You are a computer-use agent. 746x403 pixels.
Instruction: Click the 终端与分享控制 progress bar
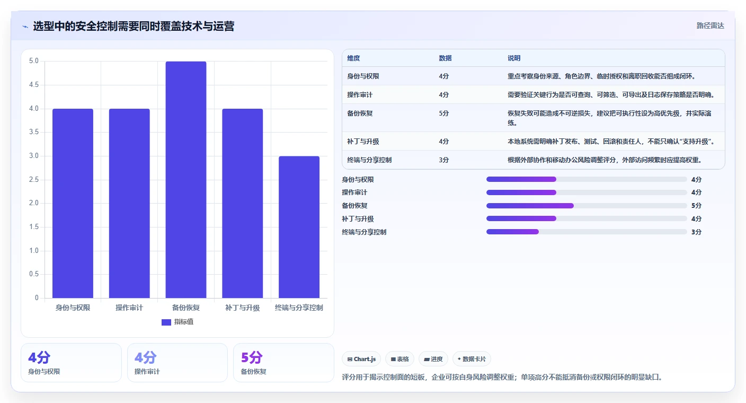(x=587, y=232)
